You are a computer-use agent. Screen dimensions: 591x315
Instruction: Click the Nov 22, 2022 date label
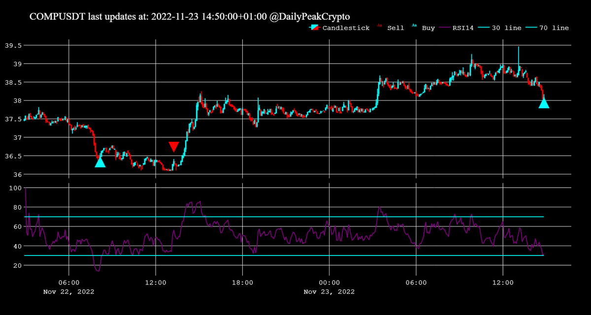coord(68,291)
